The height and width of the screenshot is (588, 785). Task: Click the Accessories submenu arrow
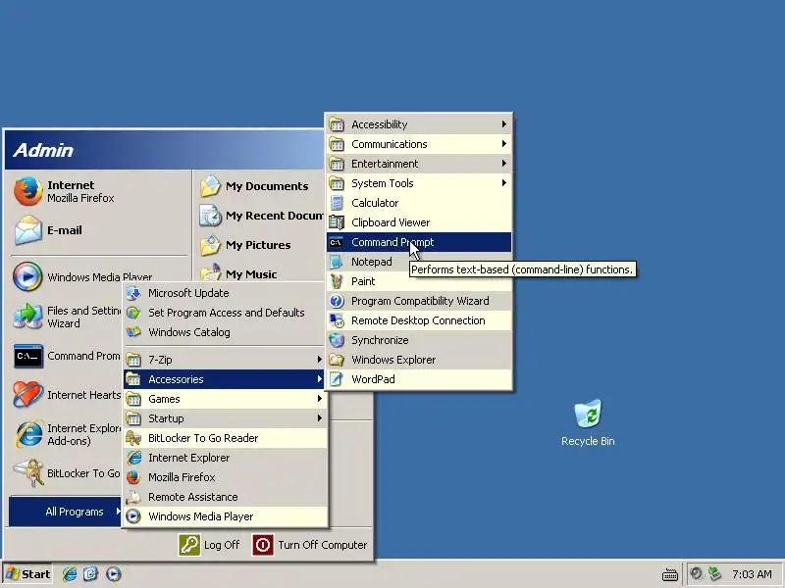click(320, 379)
